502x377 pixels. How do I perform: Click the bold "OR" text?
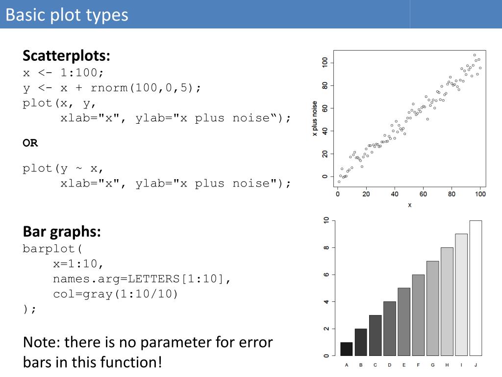(30, 143)
